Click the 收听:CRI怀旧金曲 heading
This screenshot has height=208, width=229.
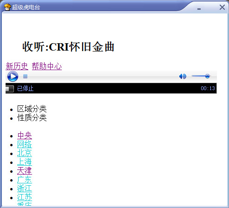(68, 46)
